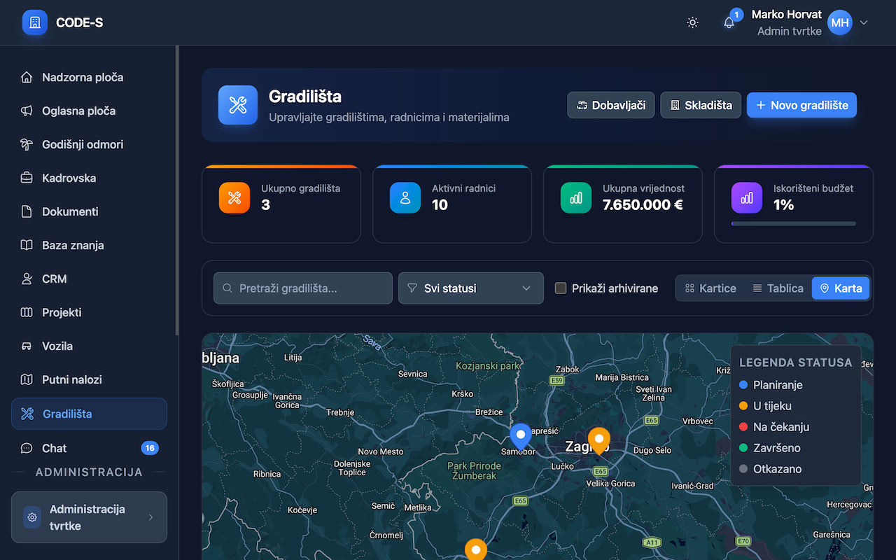Click the purple Iskorišteni budžet icon
Image resolution: width=896 pixels, height=560 pixels.
tap(747, 197)
